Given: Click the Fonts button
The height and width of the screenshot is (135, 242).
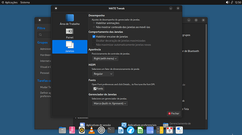Looking at the screenshot, I should click(98, 89).
